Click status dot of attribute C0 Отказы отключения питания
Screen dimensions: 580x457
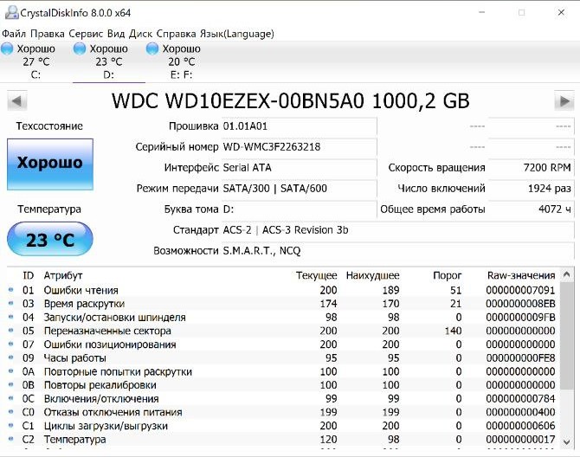click(x=10, y=412)
